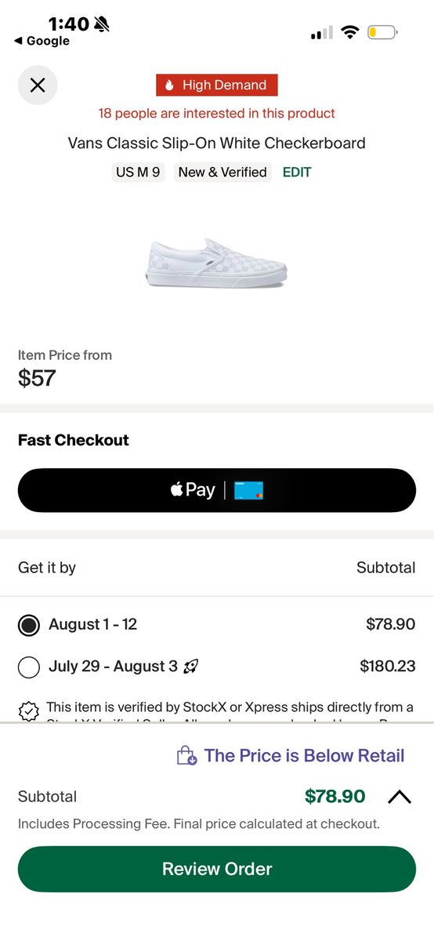Image resolution: width=434 pixels, height=941 pixels.
Task: Tap the Wi-Fi status icon
Action: (x=350, y=32)
